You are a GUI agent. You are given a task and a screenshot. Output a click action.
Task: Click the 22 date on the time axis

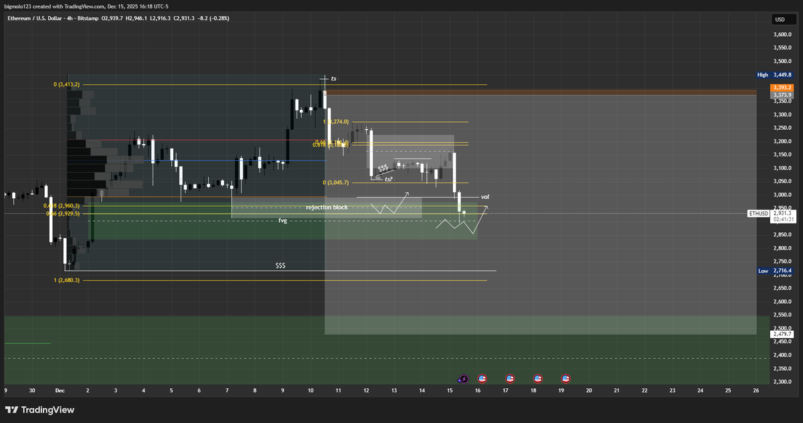point(644,390)
